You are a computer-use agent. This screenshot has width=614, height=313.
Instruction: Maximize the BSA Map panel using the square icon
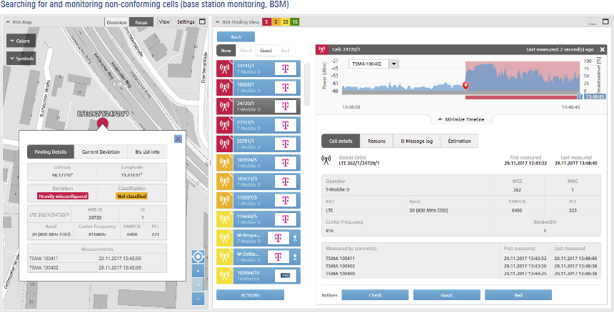click(203, 22)
